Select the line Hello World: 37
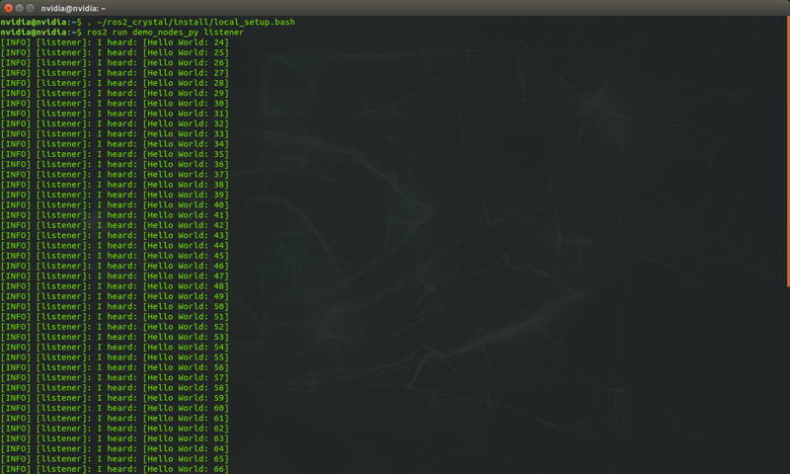 [x=115, y=174]
